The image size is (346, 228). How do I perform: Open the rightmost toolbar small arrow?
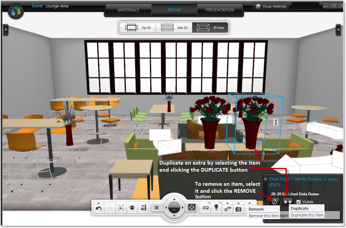(249, 203)
